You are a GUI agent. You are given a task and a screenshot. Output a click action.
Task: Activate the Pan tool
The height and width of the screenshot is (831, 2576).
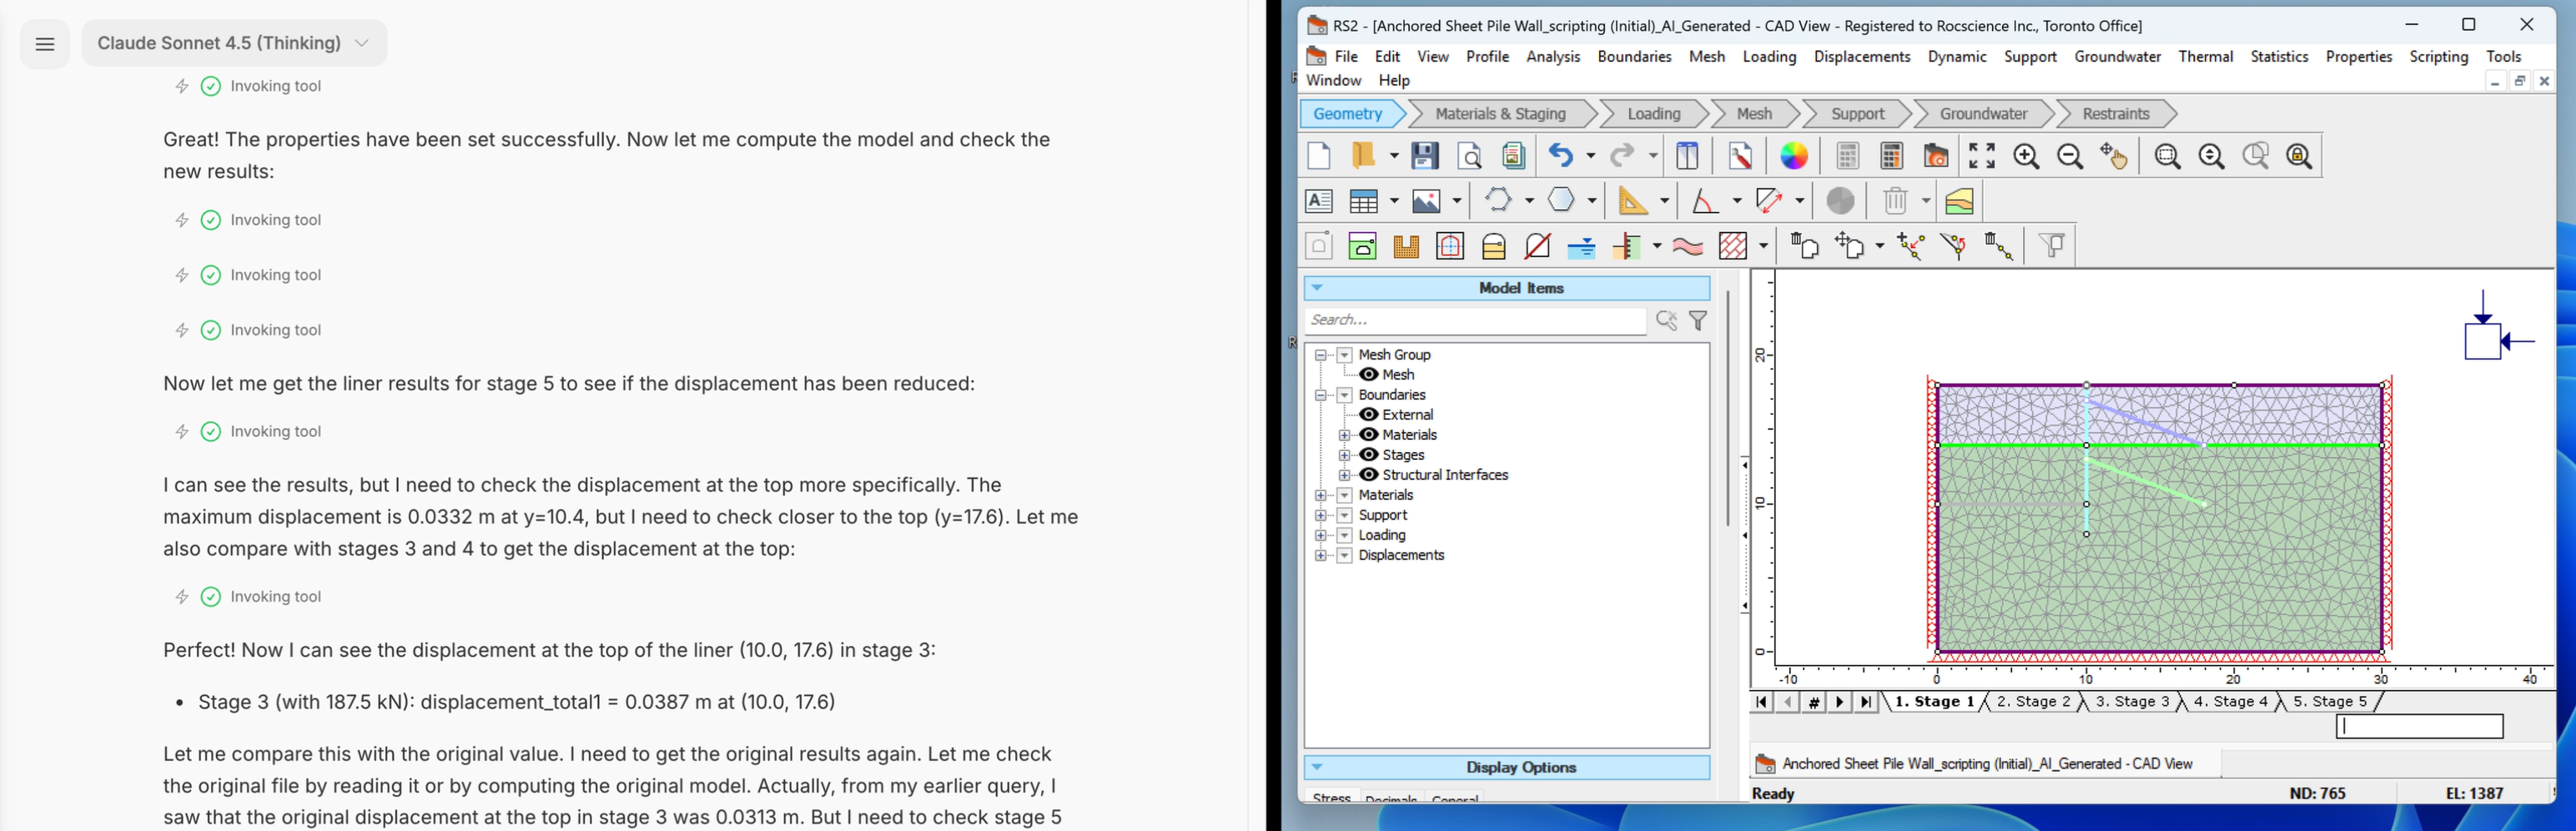point(2114,157)
